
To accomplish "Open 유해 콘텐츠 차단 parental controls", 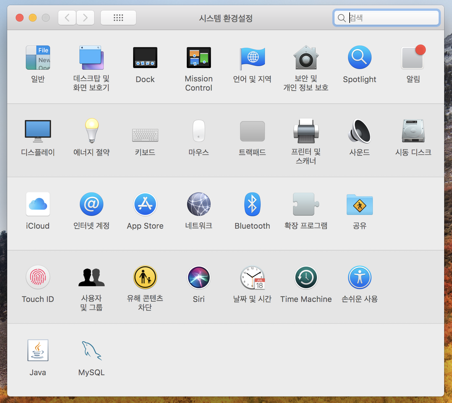I will (x=145, y=277).
